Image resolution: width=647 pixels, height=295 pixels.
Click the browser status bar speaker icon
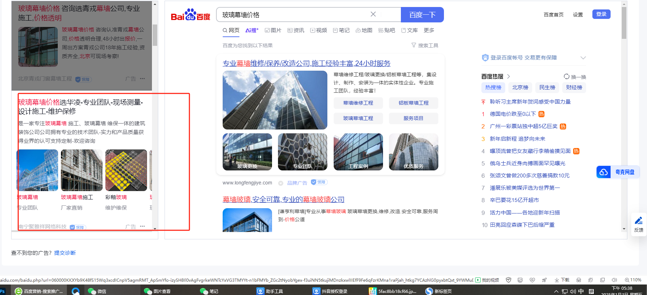coord(614,280)
